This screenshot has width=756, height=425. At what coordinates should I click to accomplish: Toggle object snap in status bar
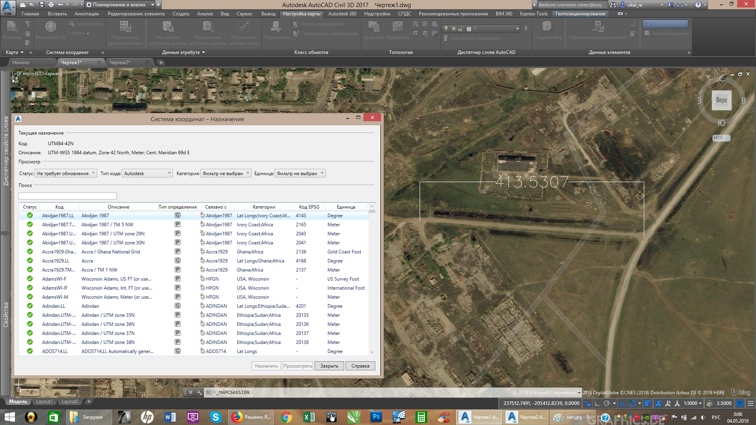coord(632,403)
